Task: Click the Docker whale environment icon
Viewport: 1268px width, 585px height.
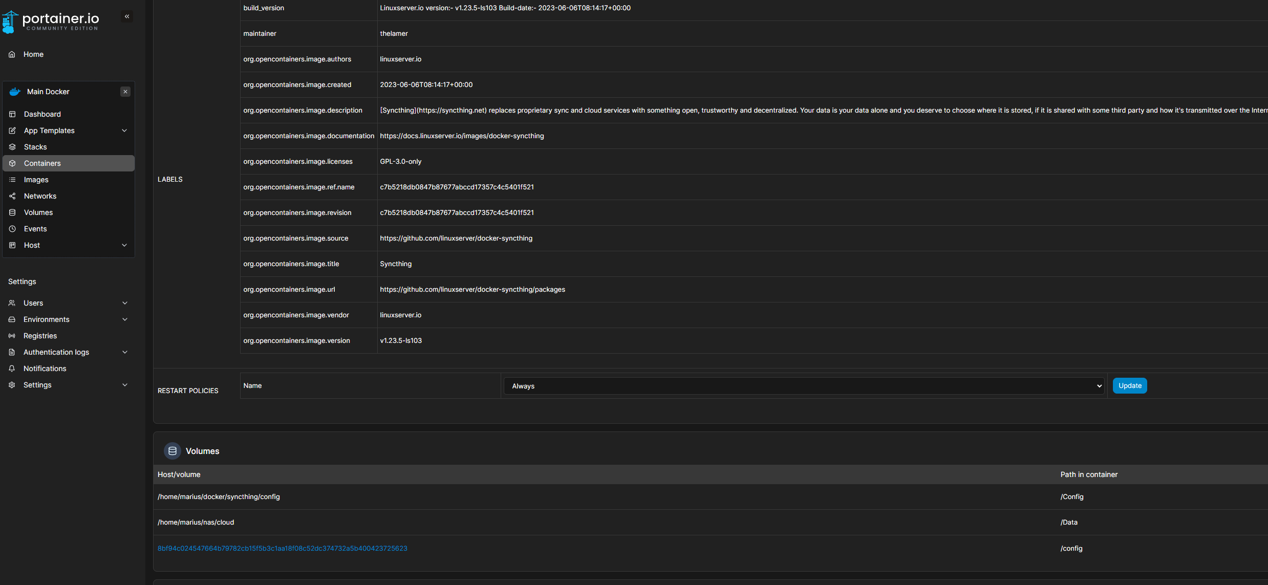Action: coord(15,92)
